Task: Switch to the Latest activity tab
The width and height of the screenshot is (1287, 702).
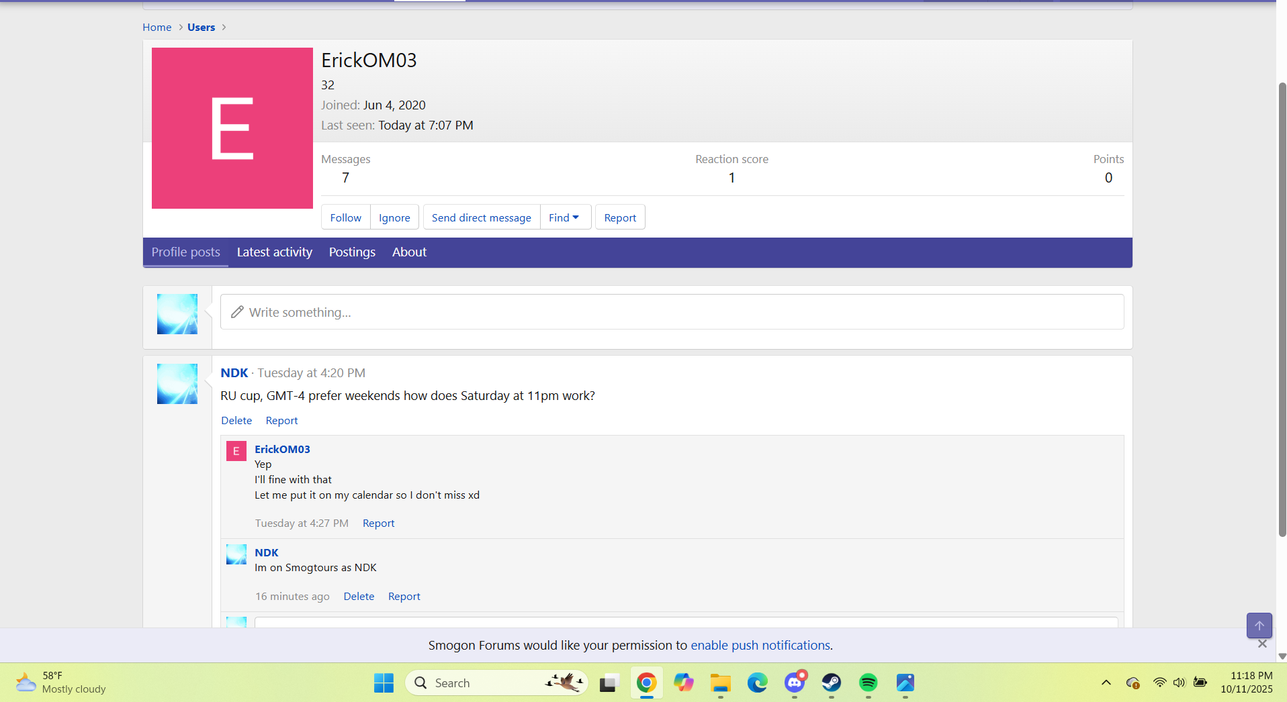Action: (274, 252)
